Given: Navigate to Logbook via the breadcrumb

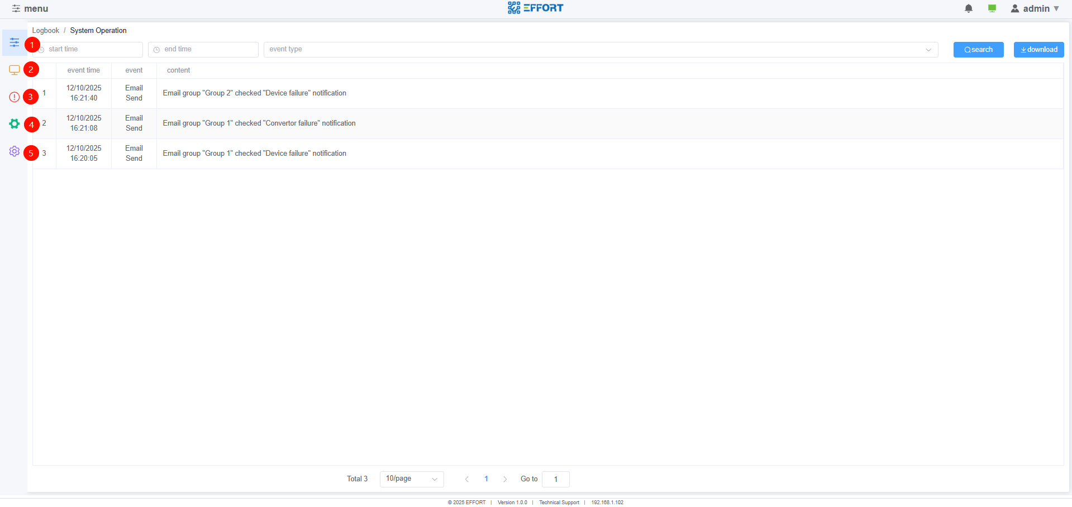Looking at the screenshot, I should [x=45, y=30].
